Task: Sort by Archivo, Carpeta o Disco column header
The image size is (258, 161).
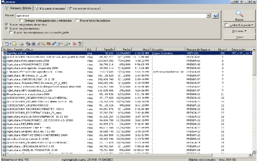Action: [44, 49]
